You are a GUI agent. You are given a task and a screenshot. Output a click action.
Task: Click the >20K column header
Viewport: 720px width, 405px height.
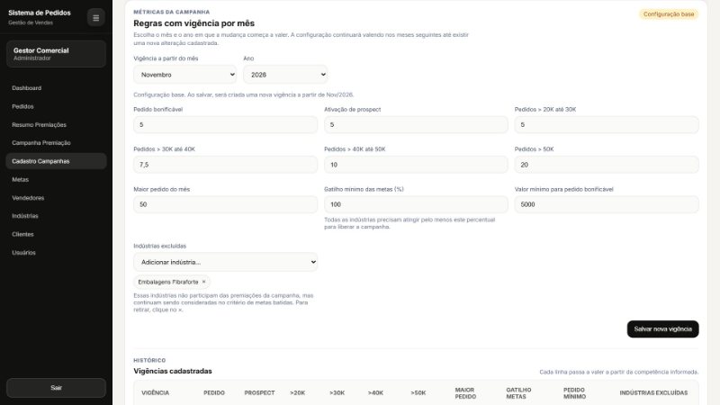[298, 393]
